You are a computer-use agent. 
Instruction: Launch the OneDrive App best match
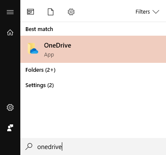point(93,49)
